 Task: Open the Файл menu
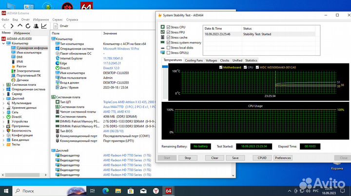(5, 19)
